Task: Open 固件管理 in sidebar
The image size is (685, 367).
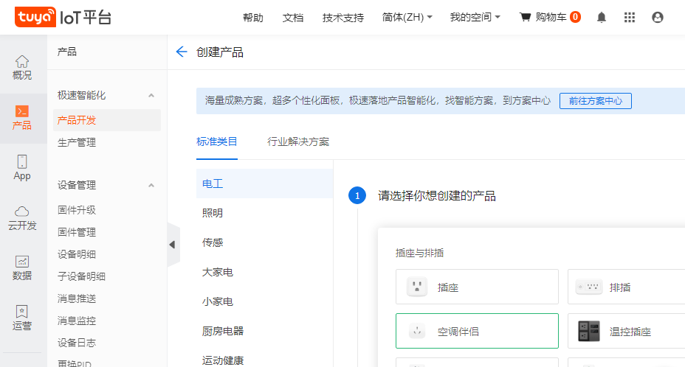Action: [x=77, y=232]
